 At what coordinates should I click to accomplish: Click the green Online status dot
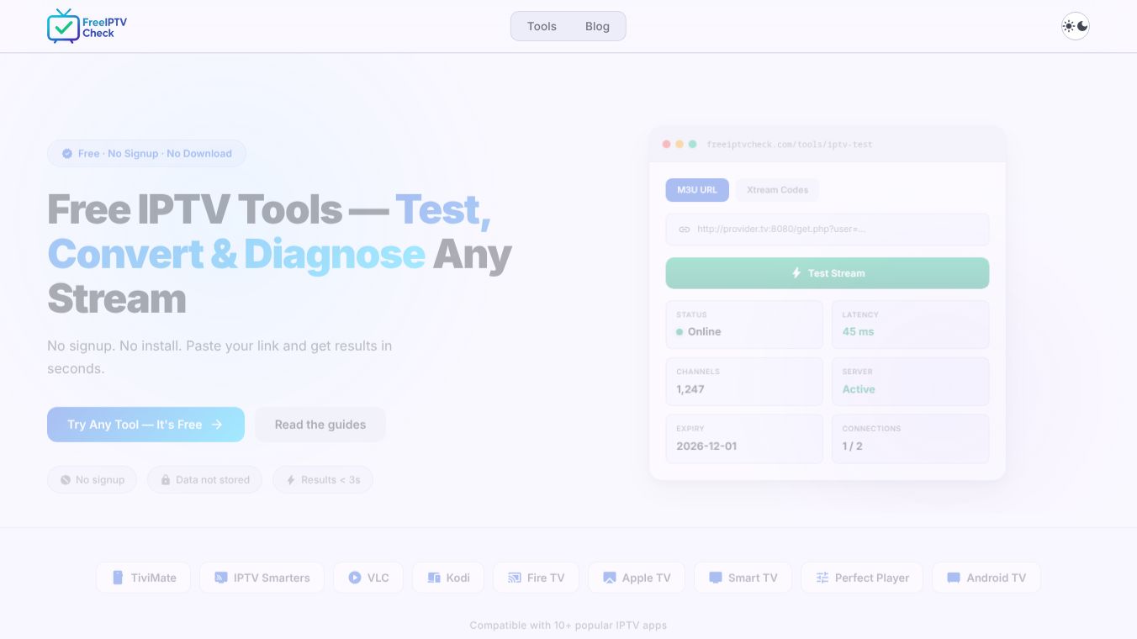tap(680, 332)
